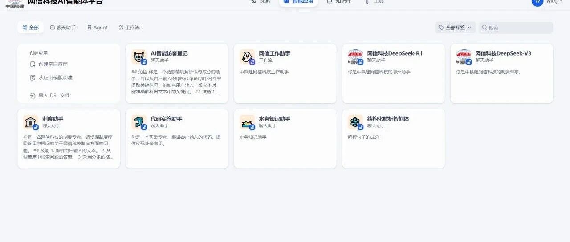Open the 网信科技DeepSeek-R1 app title

click(395, 53)
